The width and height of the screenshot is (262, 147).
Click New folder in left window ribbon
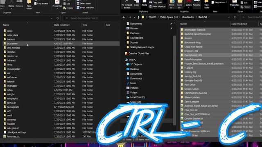[x=29, y=5]
